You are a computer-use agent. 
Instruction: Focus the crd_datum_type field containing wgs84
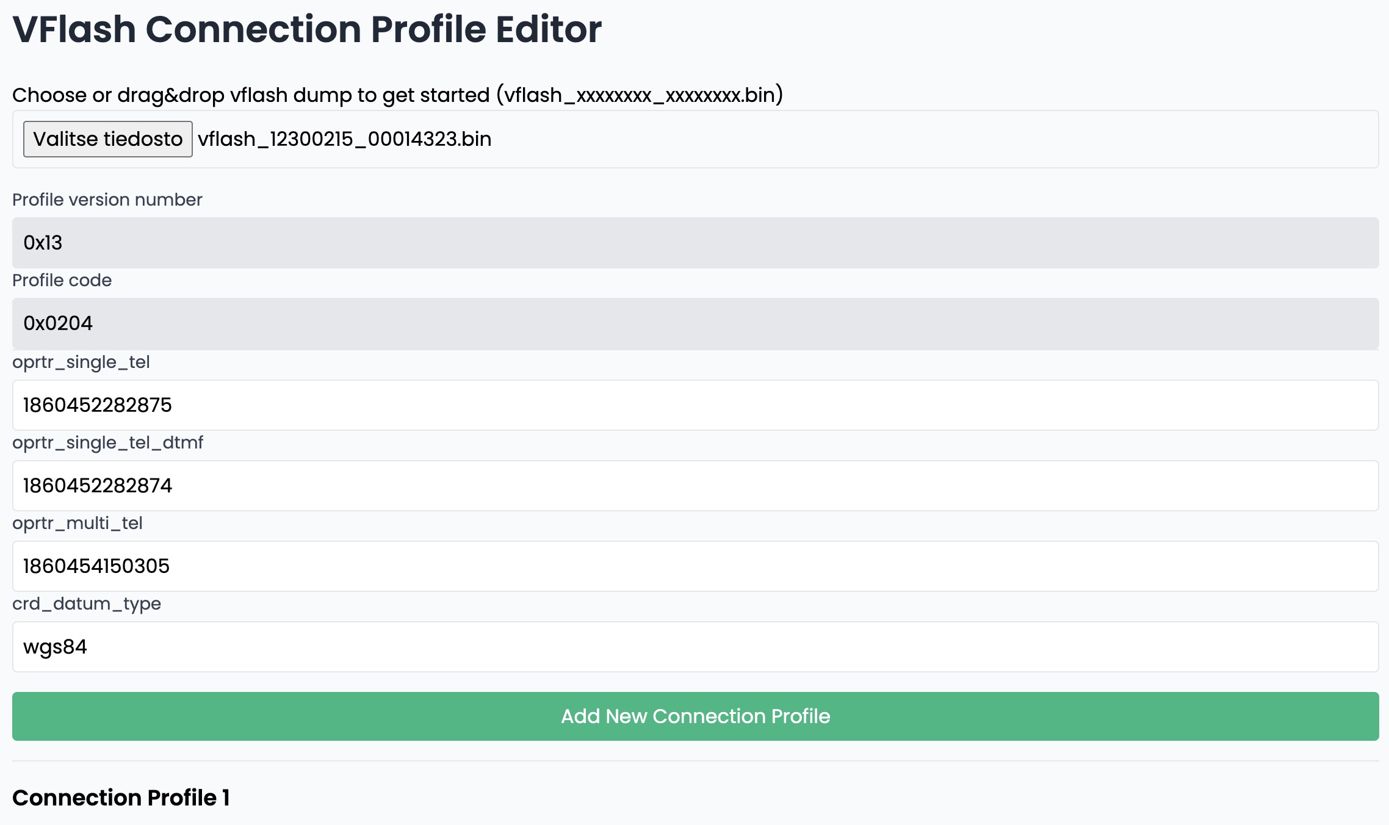(696, 647)
